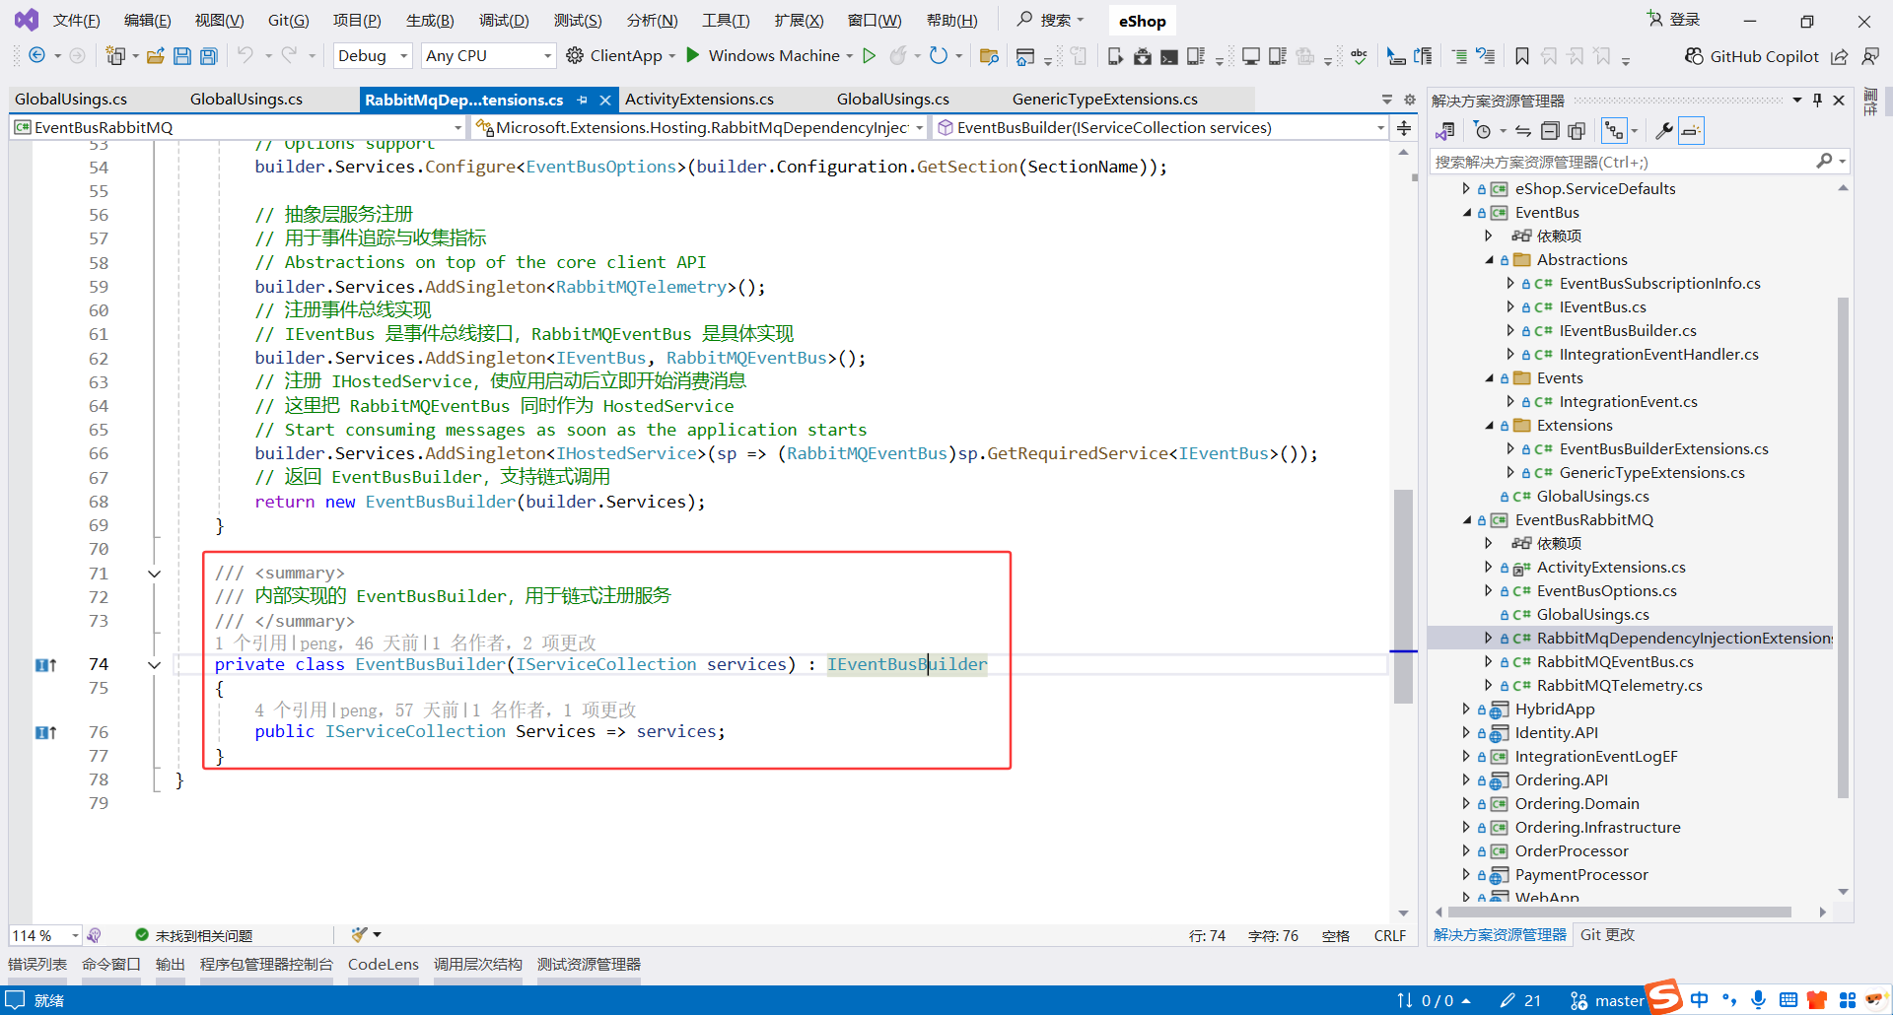This screenshot has height=1015, width=1893.
Task: Open properties with the wrench icon
Action: click(1663, 131)
